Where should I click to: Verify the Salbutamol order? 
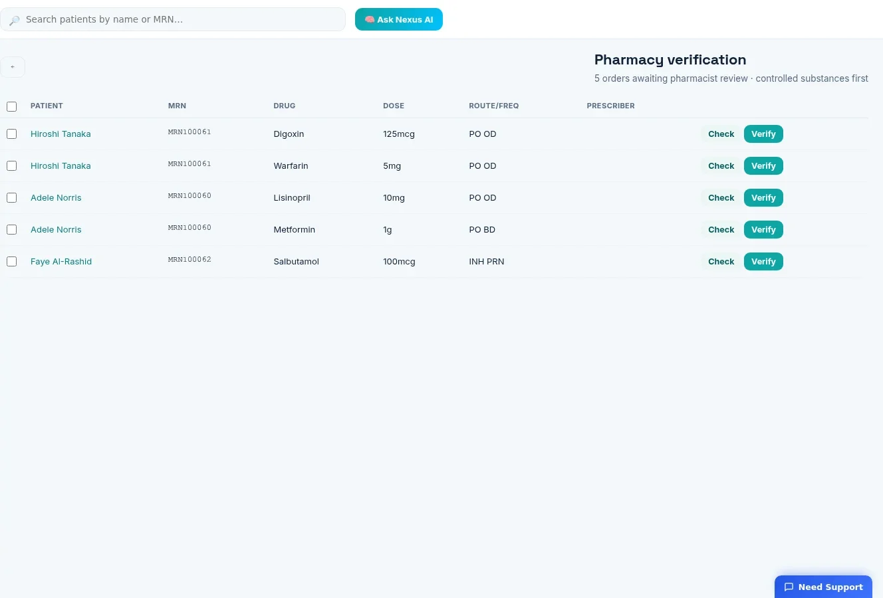point(763,261)
